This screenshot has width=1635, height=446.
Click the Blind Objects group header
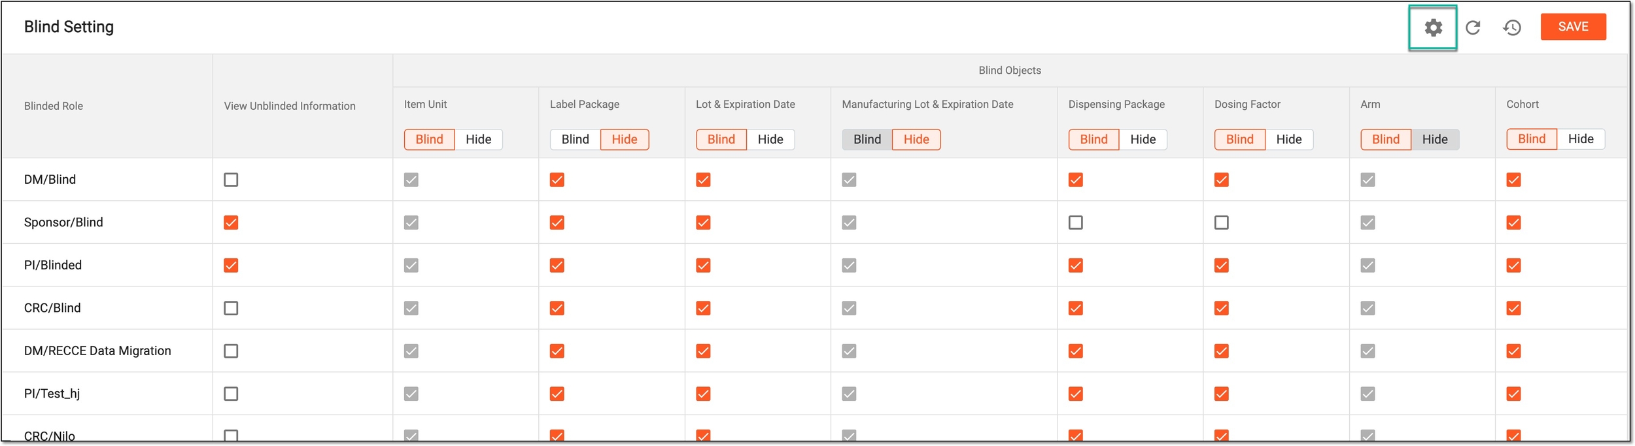(1010, 71)
